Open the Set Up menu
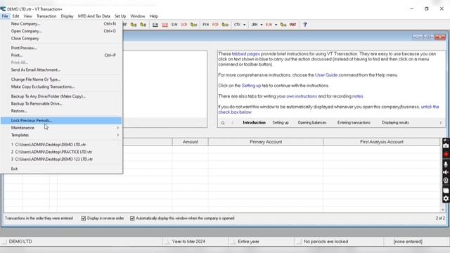This screenshot has height=253, width=450. coord(120,16)
